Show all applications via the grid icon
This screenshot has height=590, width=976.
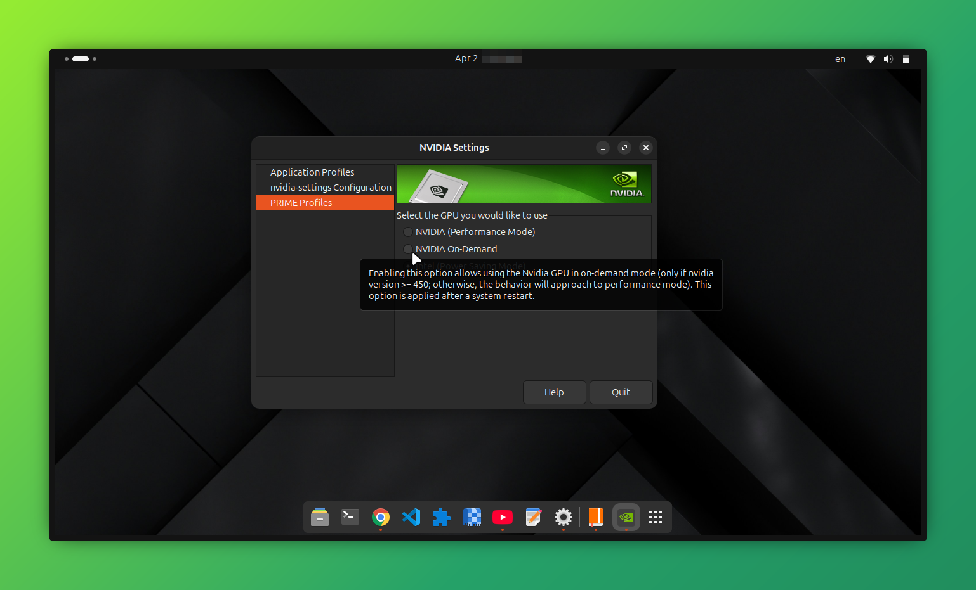pos(655,517)
